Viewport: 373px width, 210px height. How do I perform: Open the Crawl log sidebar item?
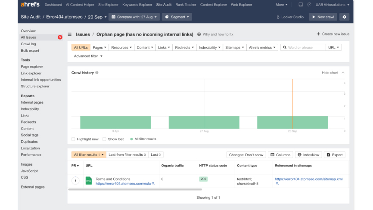[28, 44]
